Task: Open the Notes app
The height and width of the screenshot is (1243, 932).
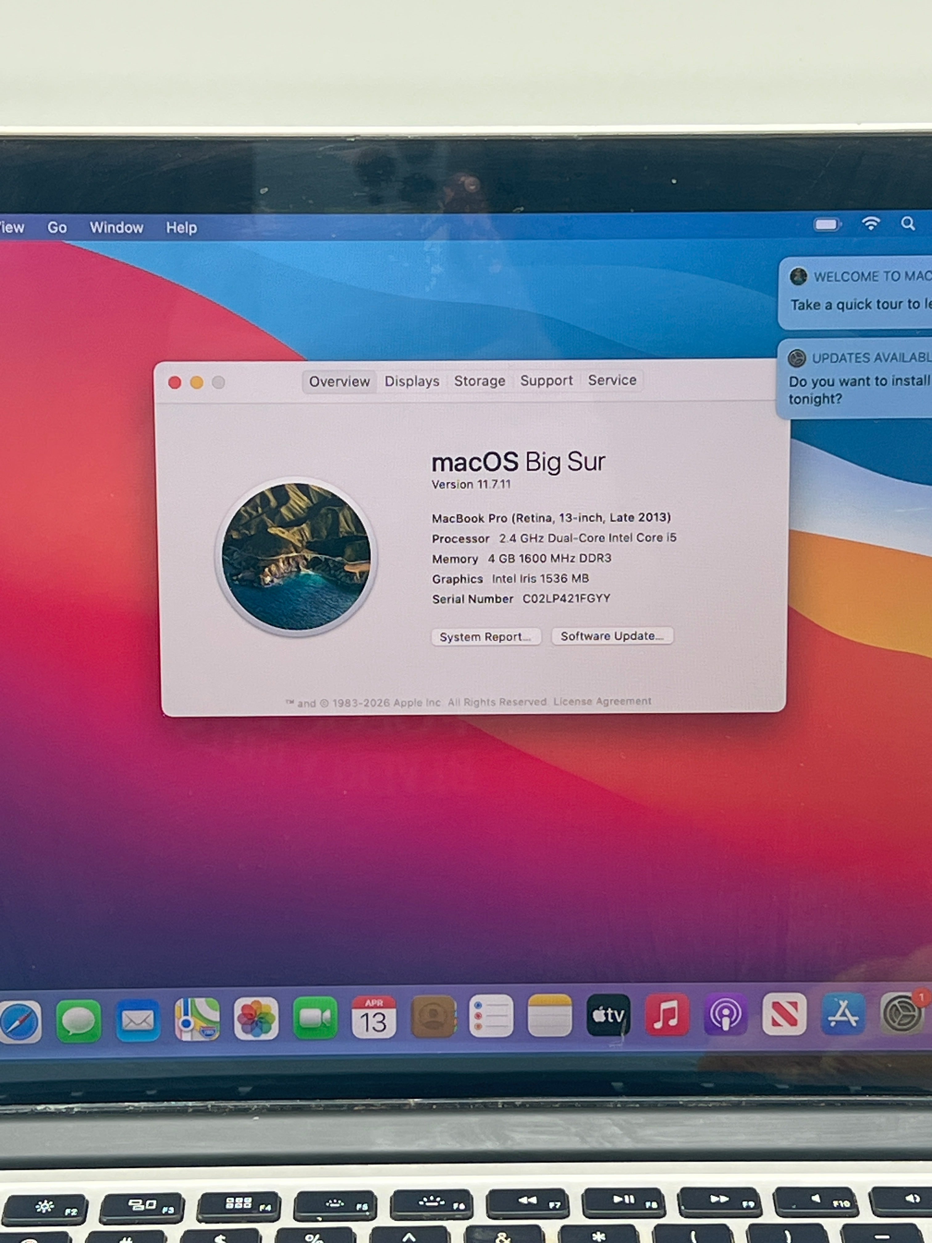Action: point(550,1015)
